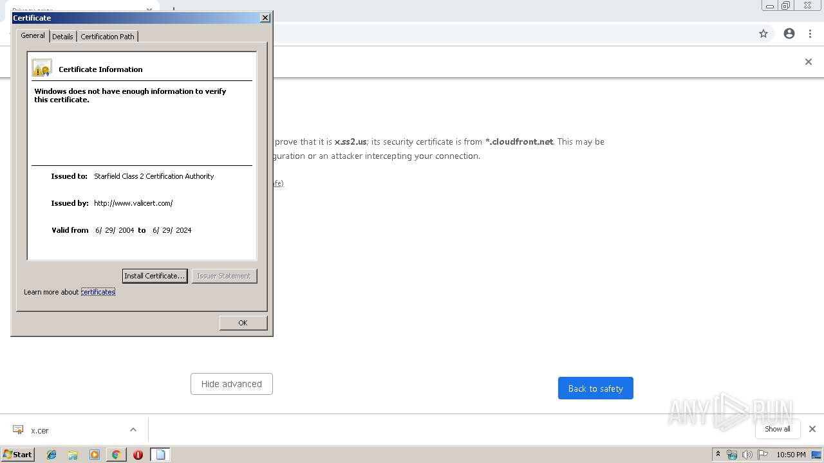Show hidden system tray icons
The image size is (824, 463).
point(718,455)
